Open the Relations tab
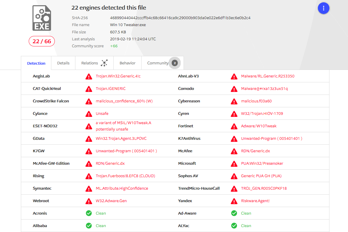Image resolution: width=348 pixels, height=232 pixels. tap(94, 63)
